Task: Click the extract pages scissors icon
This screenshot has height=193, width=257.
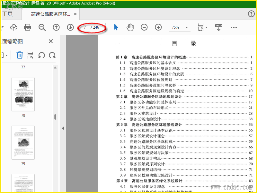Action: point(30,55)
